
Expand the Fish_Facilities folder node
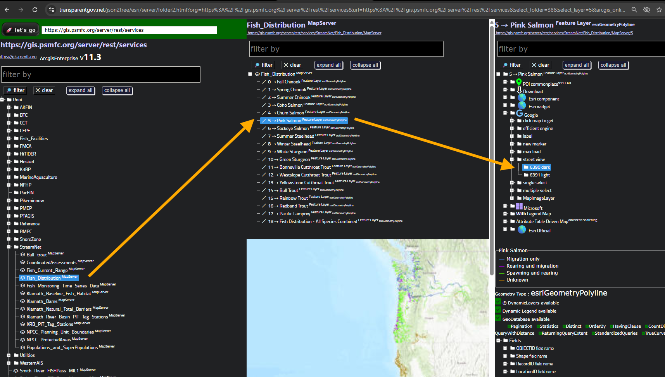coord(9,138)
